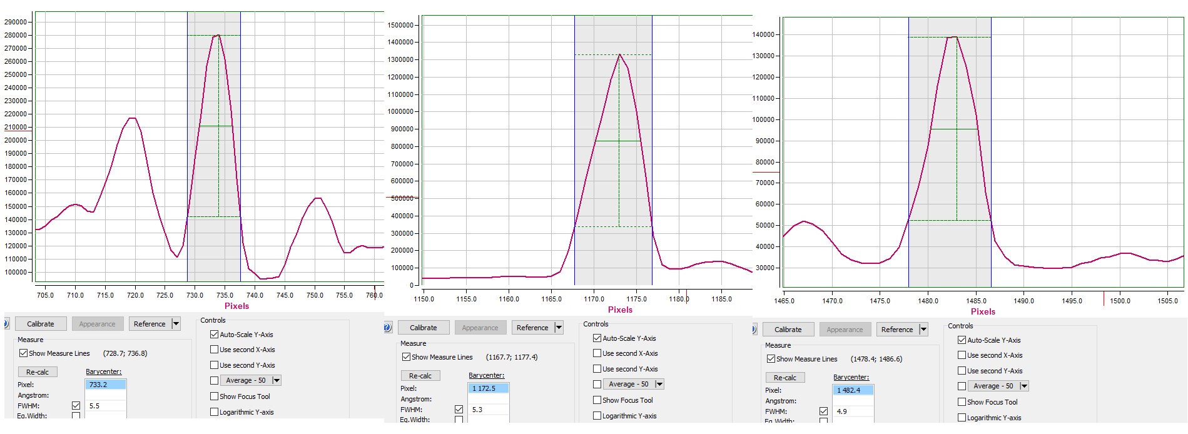The height and width of the screenshot is (434, 1188).
Task: Toggle Show Measure Lines in the right panel
Action: click(x=771, y=359)
